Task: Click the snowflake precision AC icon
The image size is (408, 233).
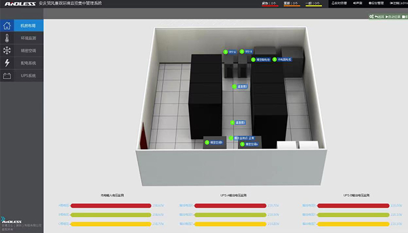Action: pos(7,51)
